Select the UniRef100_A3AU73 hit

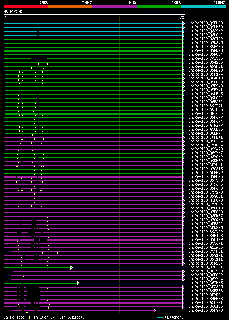pos(205,200)
